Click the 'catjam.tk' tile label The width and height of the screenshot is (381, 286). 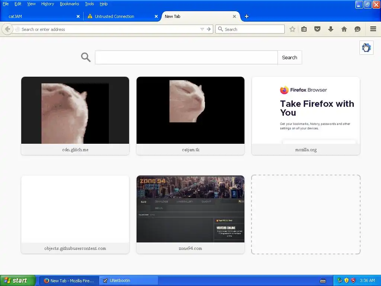(191, 150)
